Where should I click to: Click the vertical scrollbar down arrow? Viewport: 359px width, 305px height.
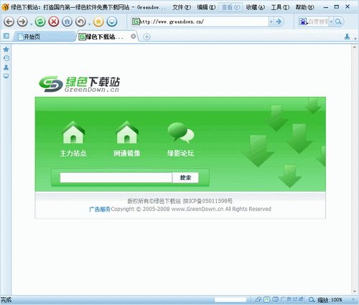click(x=355, y=291)
